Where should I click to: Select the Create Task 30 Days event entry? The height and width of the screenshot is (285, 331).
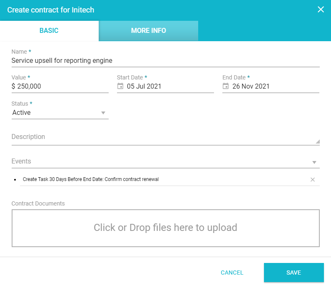pos(91,180)
